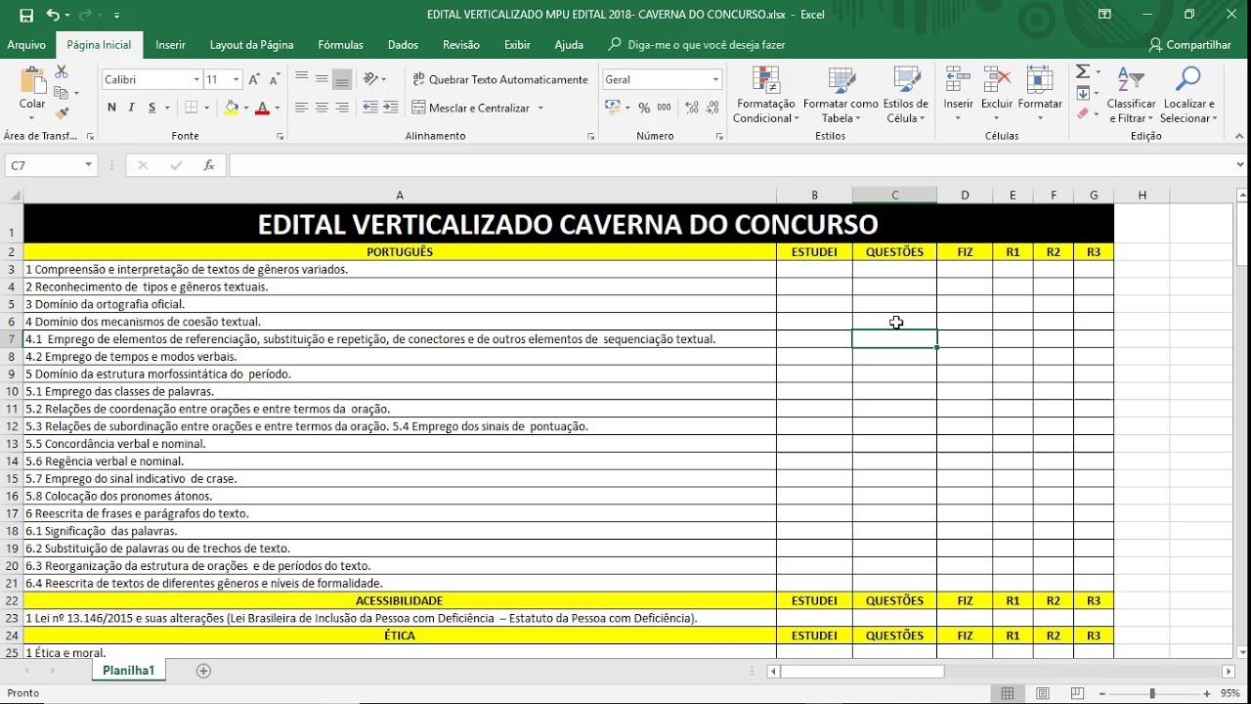Open the font size 11 dropdown
The image size is (1251, 704).
236,79
